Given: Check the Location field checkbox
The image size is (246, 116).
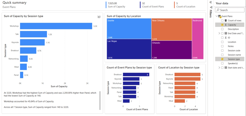Looking at the screenshot, I should click(222, 42).
